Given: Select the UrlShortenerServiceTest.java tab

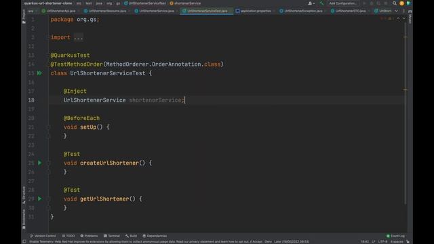Looking at the screenshot, I should (x=206, y=11).
